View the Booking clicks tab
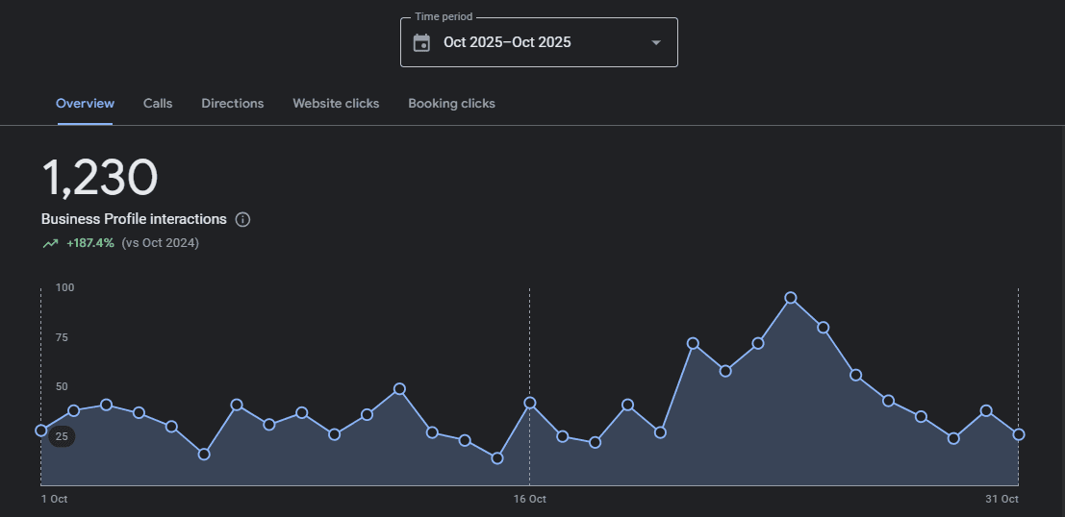1065x517 pixels. (x=451, y=104)
